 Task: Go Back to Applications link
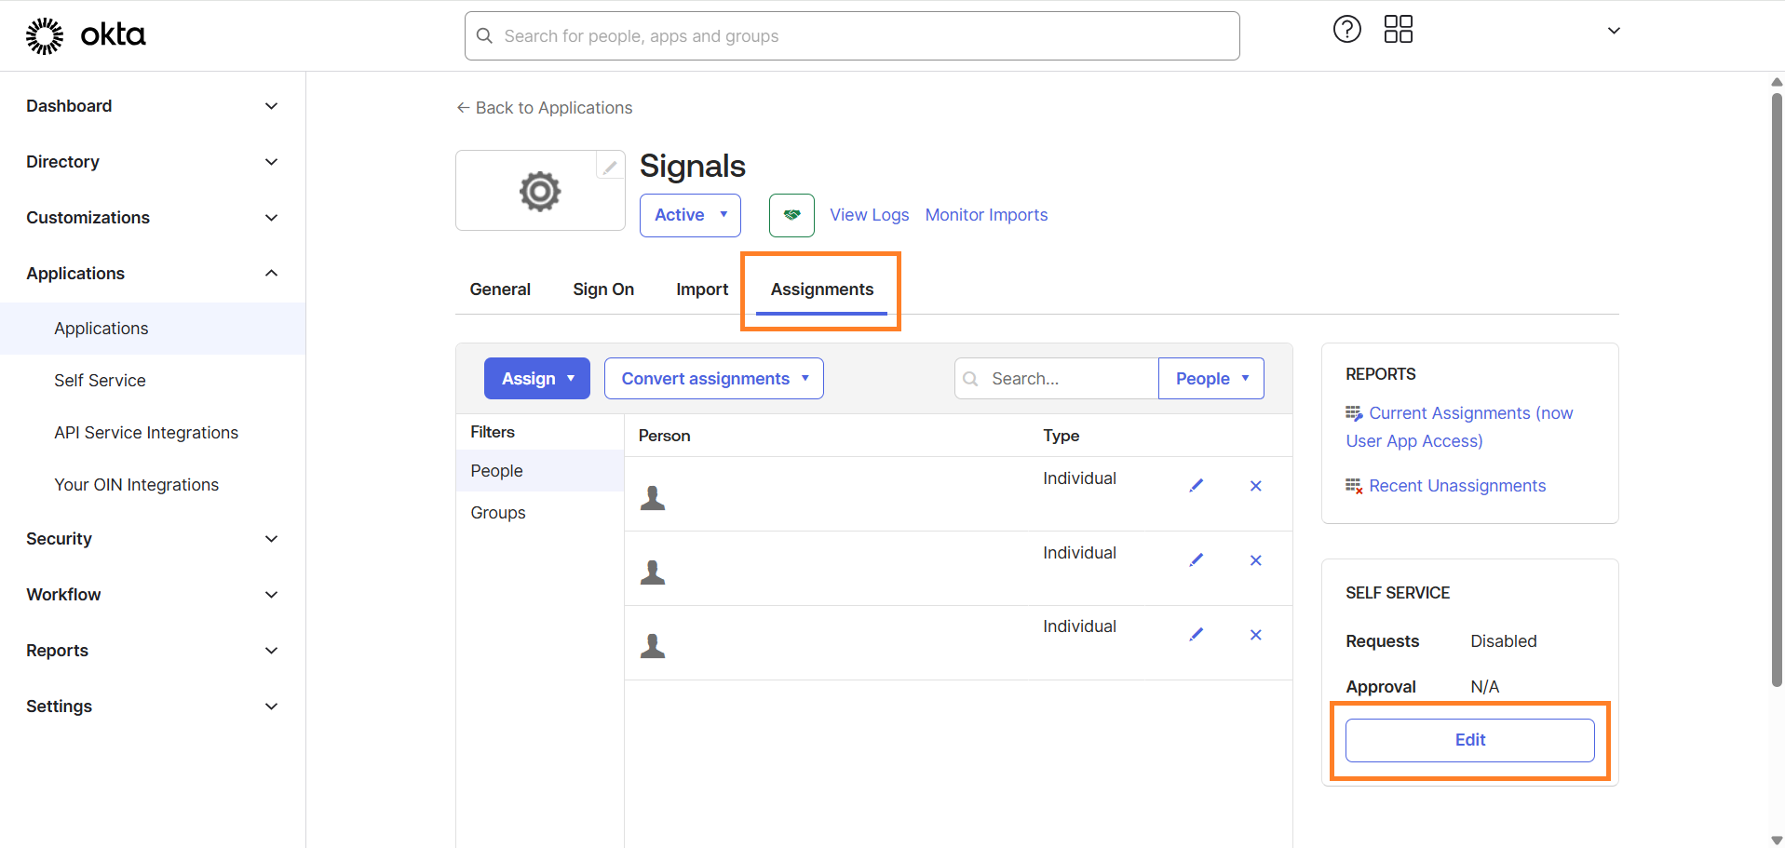[544, 108]
